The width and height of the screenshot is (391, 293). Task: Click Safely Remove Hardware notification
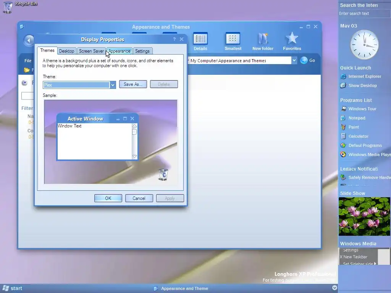365,177
